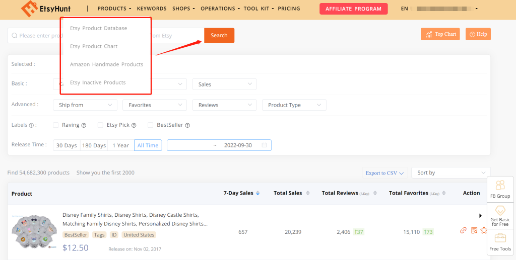516x260 pixels.
Task: Open the PRODUCTS menu
Action: (x=114, y=9)
